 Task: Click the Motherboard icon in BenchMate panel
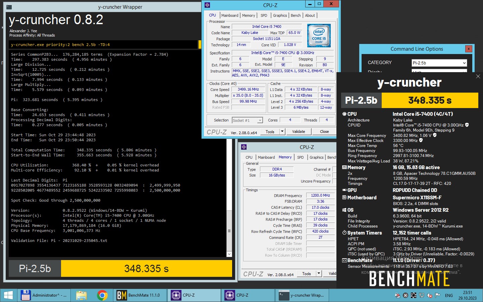coord(344,198)
